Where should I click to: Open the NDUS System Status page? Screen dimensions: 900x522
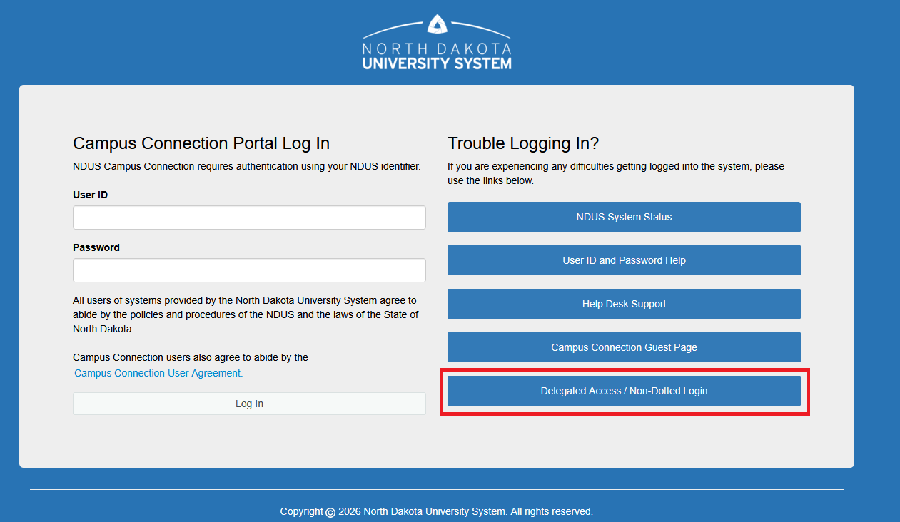624,217
